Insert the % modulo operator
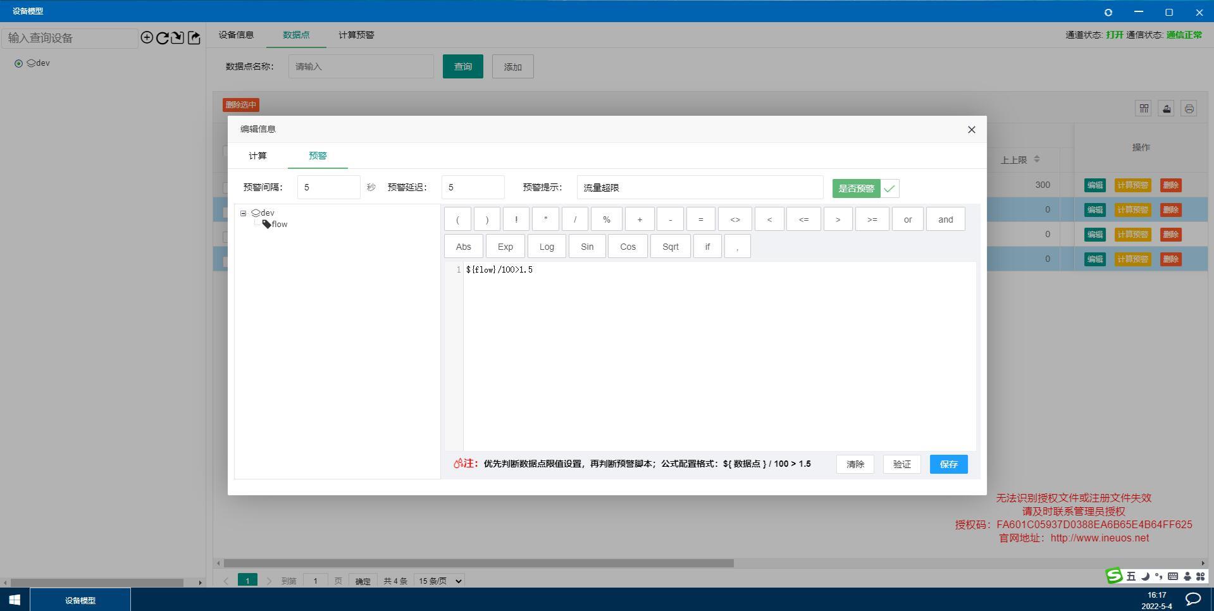This screenshot has height=611, width=1214. pyautogui.click(x=606, y=219)
